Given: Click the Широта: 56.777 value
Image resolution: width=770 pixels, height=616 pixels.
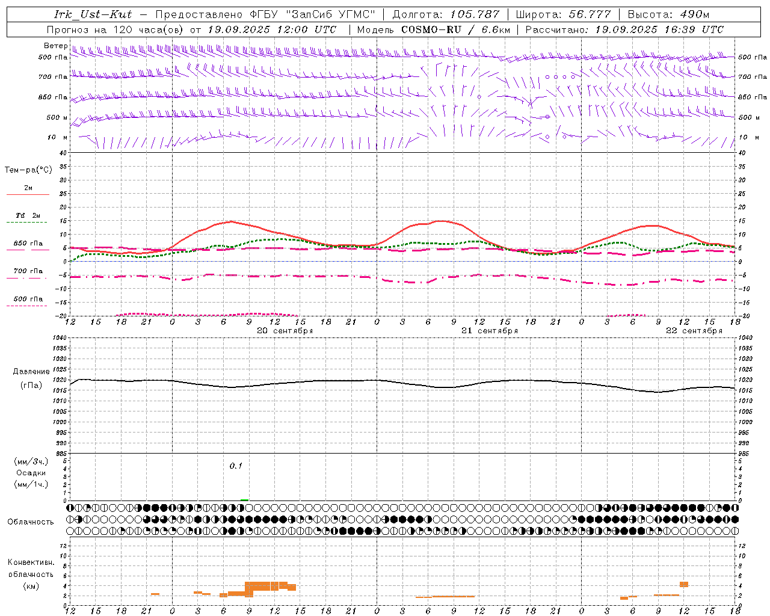Looking at the screenshot, I should click(563, 14).
